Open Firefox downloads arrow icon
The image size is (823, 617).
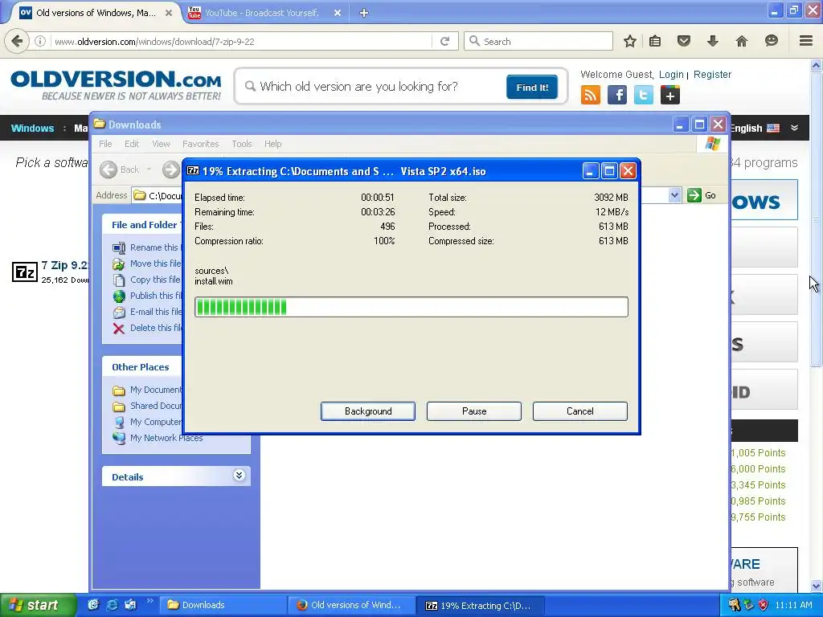[x=712, y=41]
